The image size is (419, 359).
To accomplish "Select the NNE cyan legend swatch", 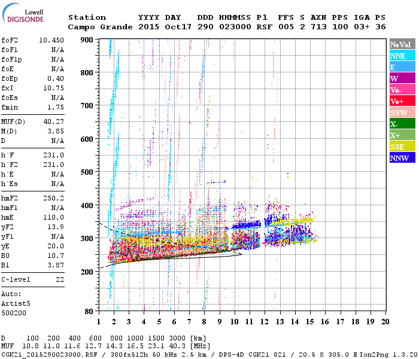I will pos(402,56).
